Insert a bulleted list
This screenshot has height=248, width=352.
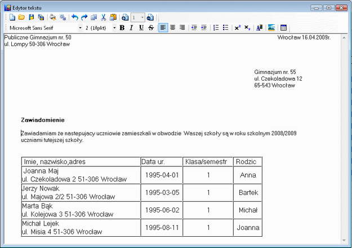[x=226, y=28]
